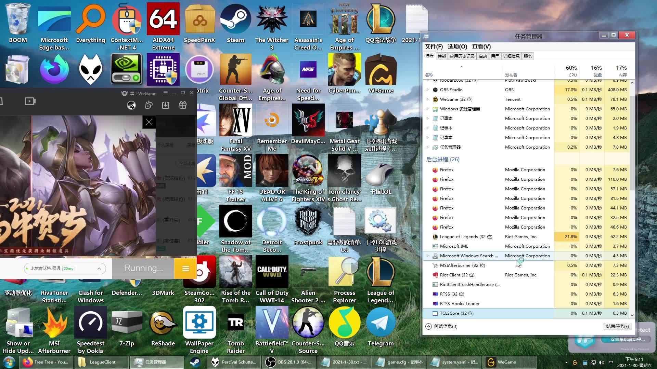Select the Microsoft IME process

click(526, 246)
